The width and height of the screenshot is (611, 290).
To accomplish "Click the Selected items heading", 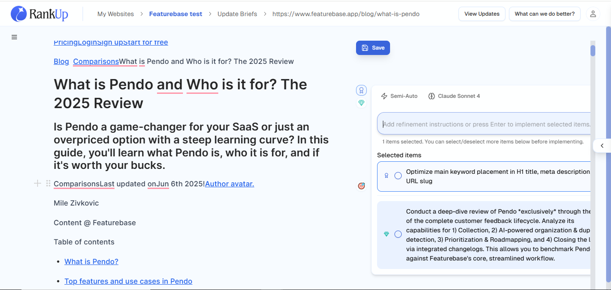I will (x=399, y=155).
